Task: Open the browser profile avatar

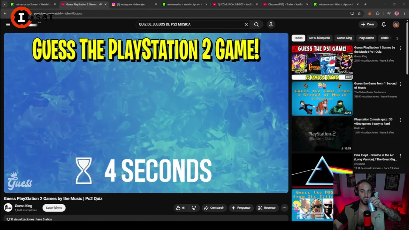Action: pyautogui.click(x=397, y=13)
